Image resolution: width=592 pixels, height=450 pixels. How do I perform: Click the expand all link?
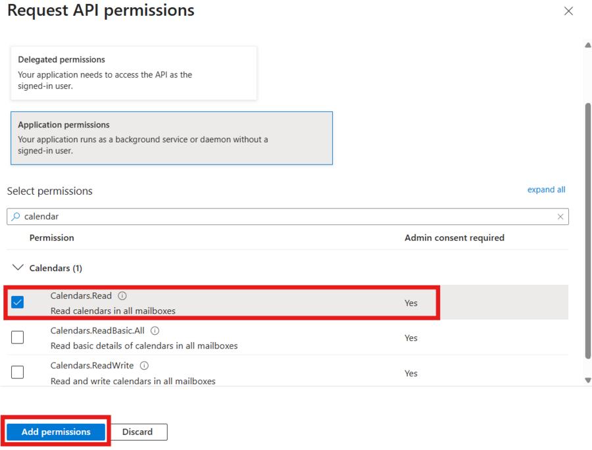point(546,189)
